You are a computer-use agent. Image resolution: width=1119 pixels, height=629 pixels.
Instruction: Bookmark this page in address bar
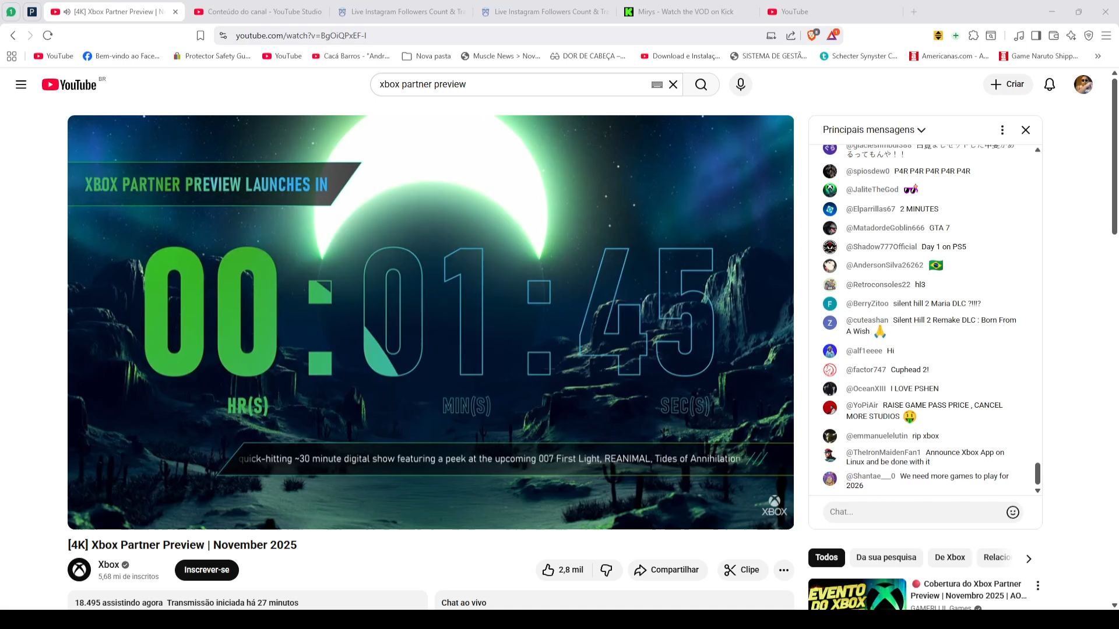click(x=200, y=36)
